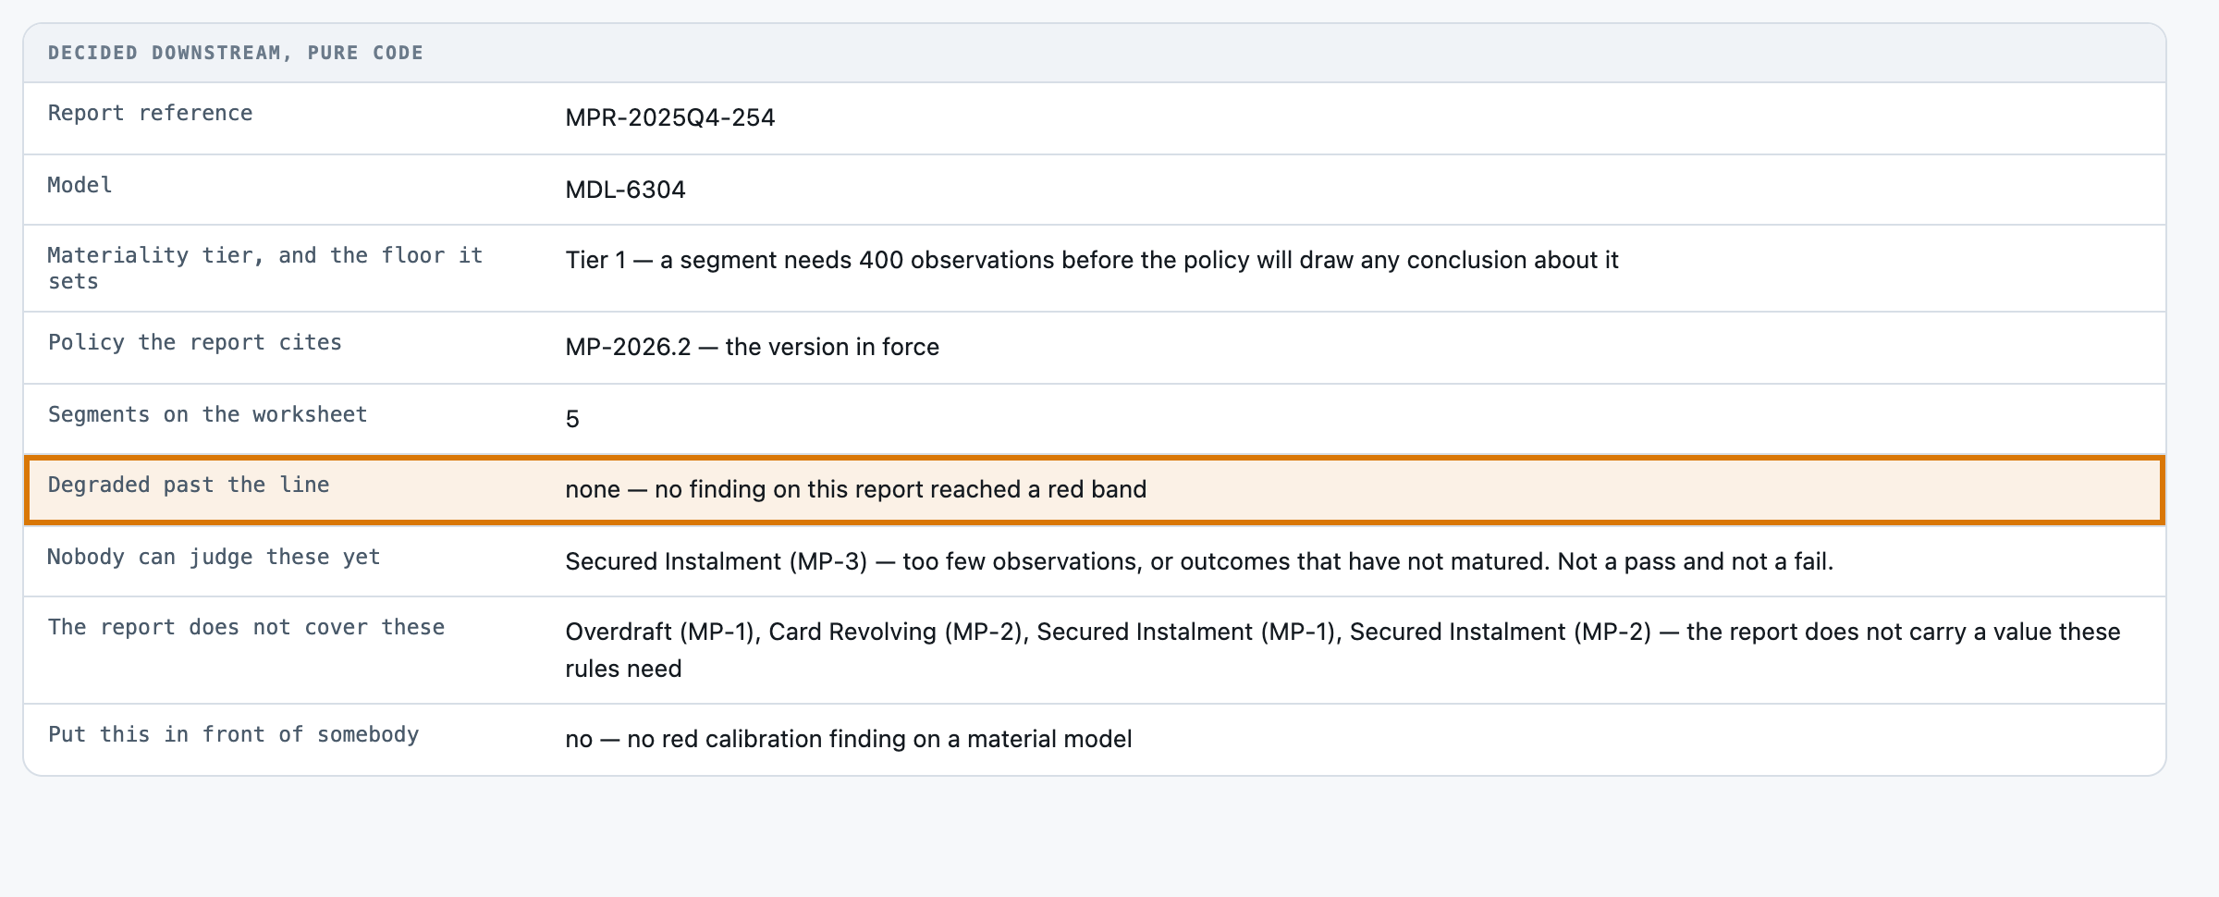Viewport: 2219px width, 897px height.
Task: Click the MDL-6304 model value
Action: coord(625,190)
